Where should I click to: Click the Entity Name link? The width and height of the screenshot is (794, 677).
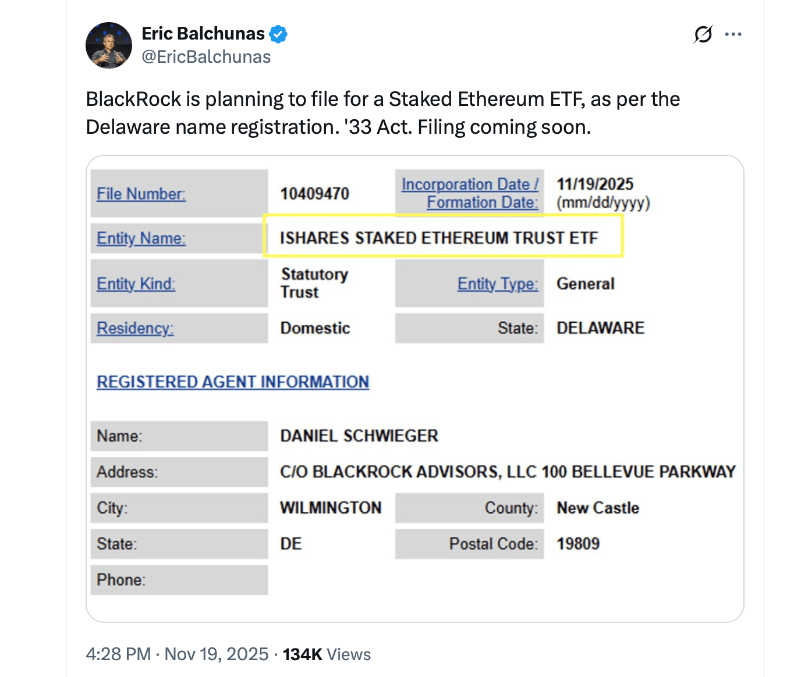140,238
